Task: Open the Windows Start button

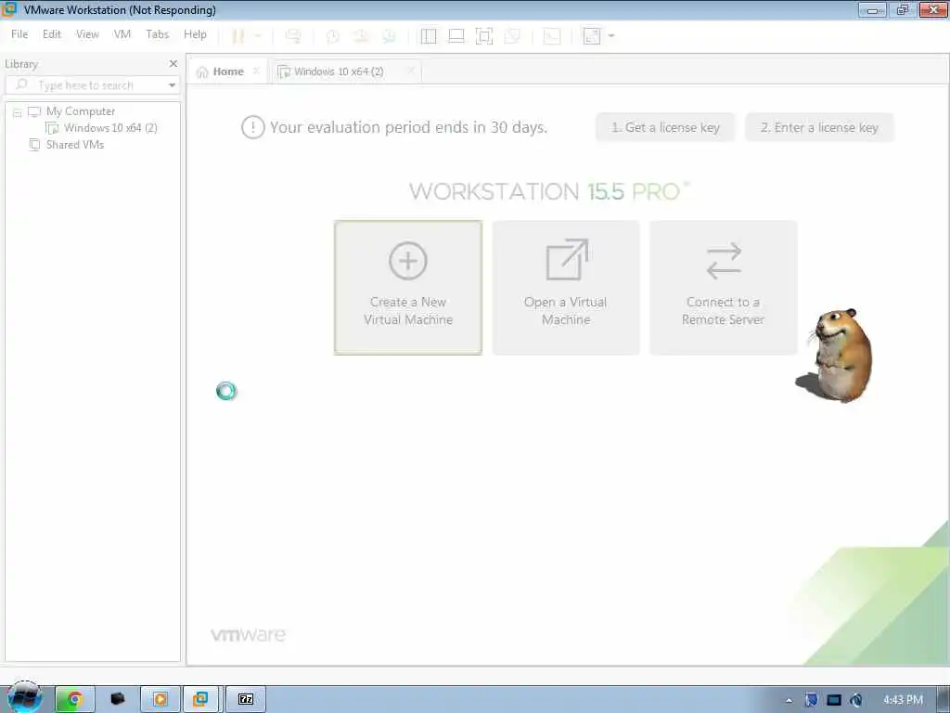Action: 25,698
